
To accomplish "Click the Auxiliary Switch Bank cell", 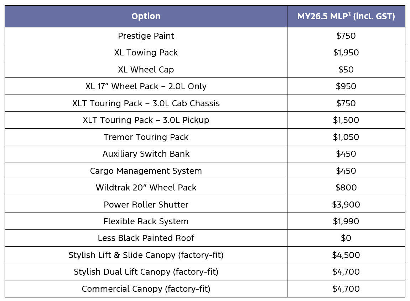I will 146,154.
